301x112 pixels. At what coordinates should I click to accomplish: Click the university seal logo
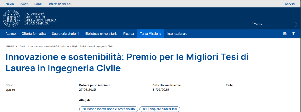(x=11, y=18)
